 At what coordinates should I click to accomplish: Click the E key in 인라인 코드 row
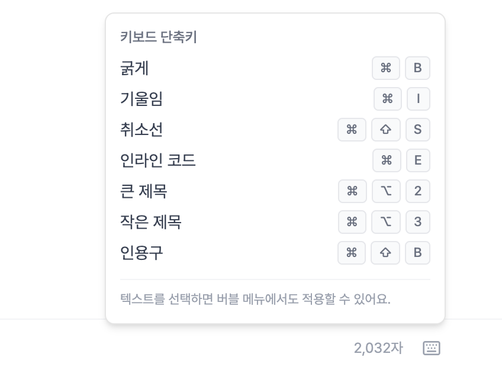click(x=418, y=160)
